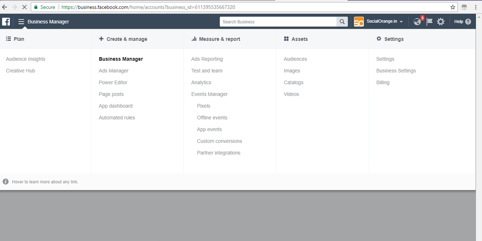Click the Facebook logo icon
Screen dimensions: 482x241
[x=6, y=22]
